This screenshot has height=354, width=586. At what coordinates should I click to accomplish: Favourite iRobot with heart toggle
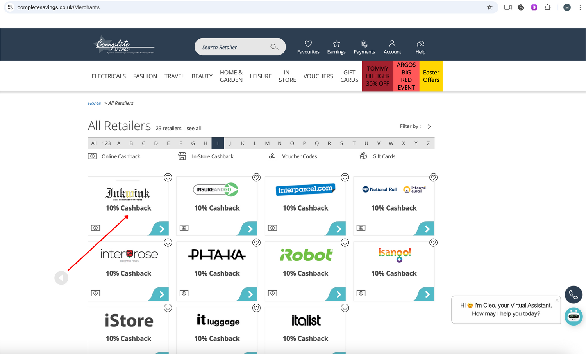coord(345,242)
